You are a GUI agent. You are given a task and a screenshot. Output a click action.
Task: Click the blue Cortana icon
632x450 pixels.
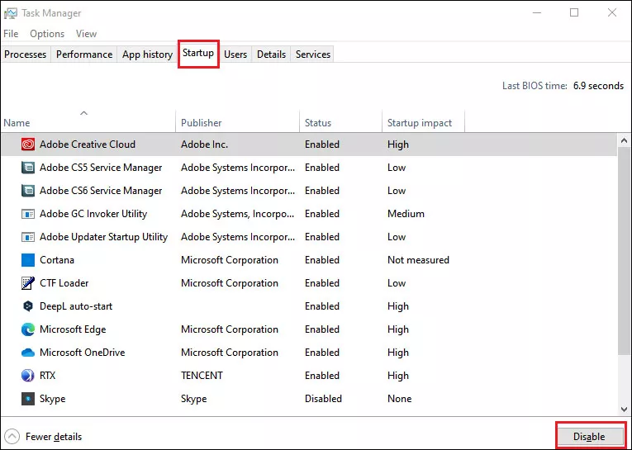click(x=28, y=260)
